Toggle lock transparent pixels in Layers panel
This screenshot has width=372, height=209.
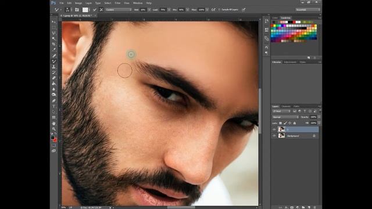(x=280, y=123)
